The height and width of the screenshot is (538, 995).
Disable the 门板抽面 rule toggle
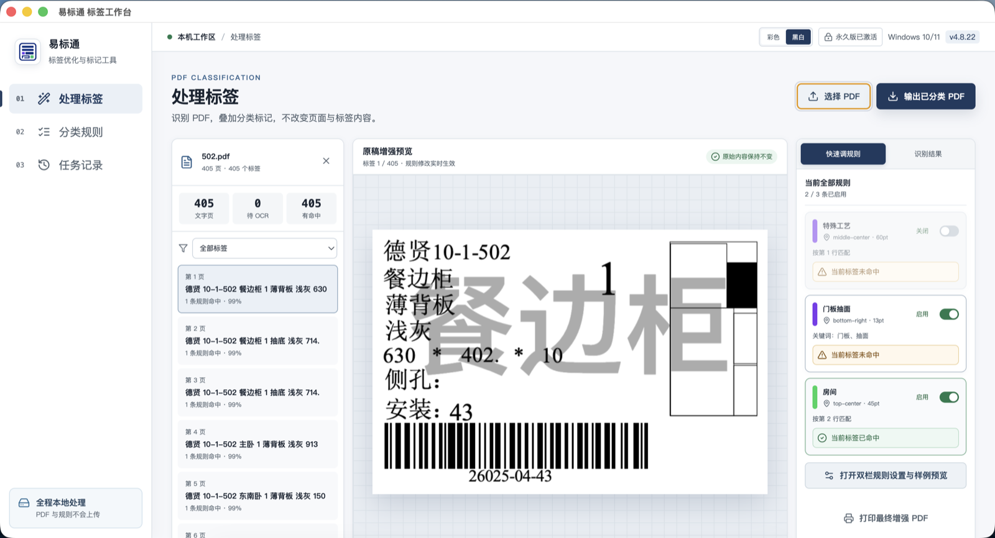coord(949,314)
